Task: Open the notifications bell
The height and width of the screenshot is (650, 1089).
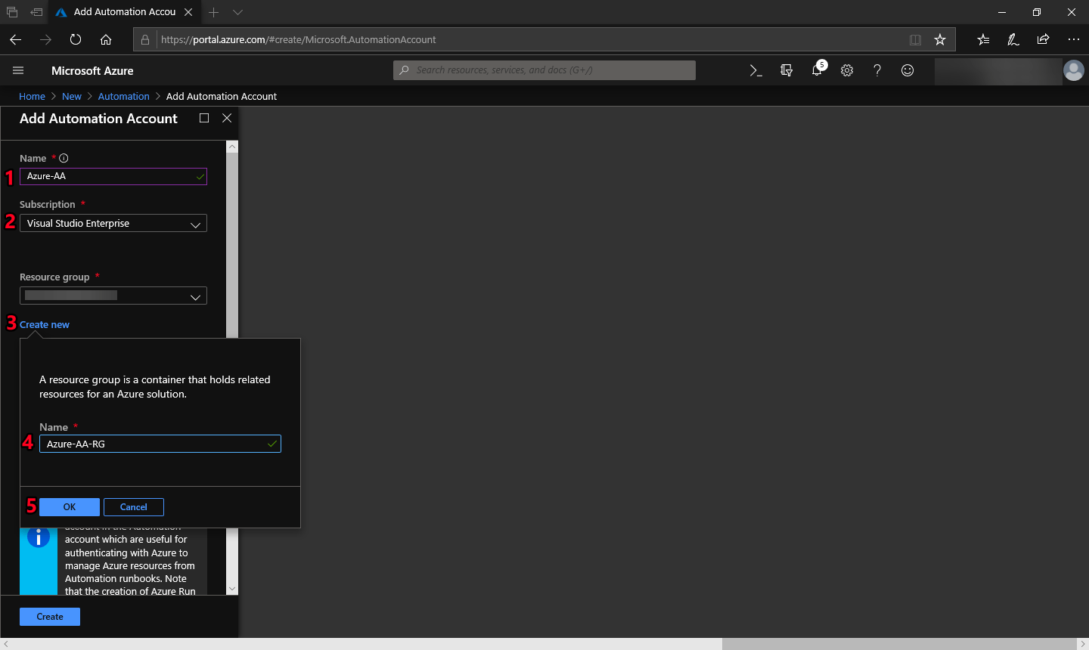Action: (x=817, y=70)
